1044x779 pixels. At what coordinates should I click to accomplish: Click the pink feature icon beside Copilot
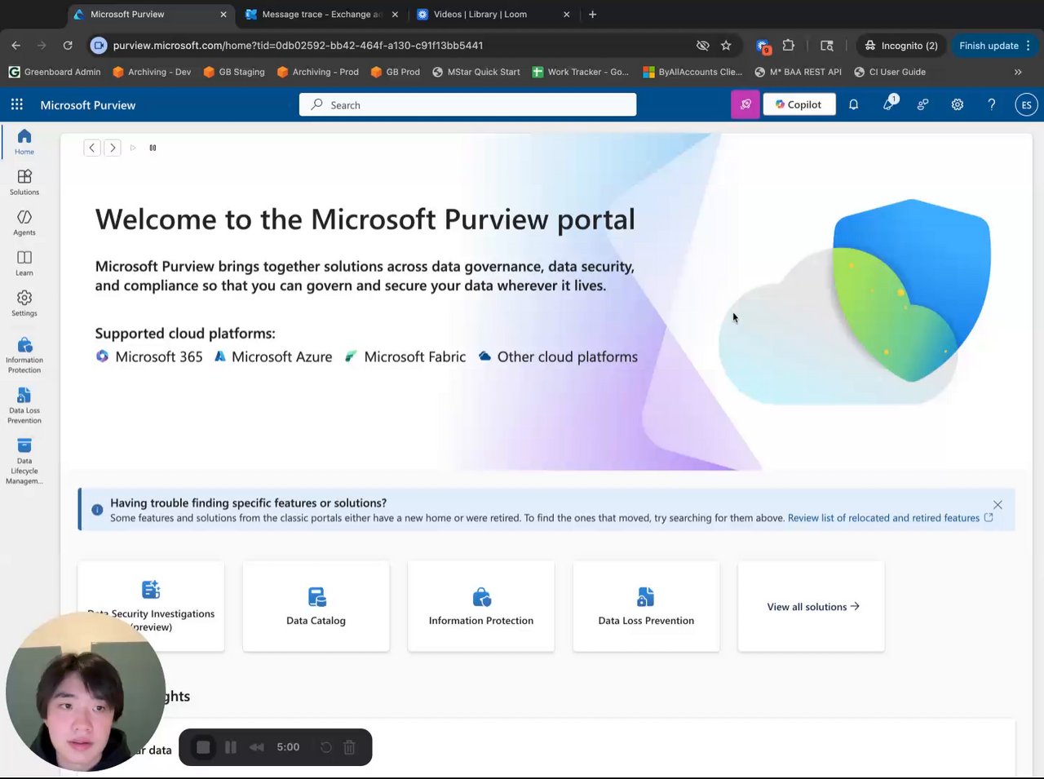[745, 104]
